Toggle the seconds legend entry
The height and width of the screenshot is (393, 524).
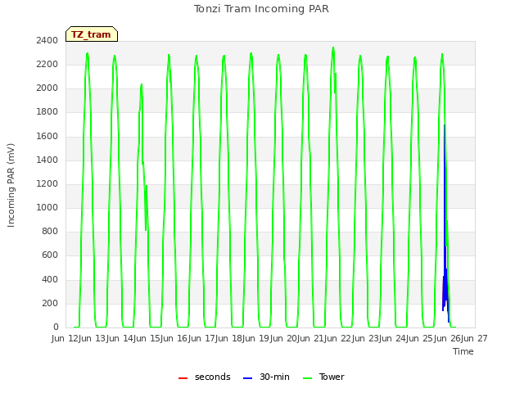205,377
